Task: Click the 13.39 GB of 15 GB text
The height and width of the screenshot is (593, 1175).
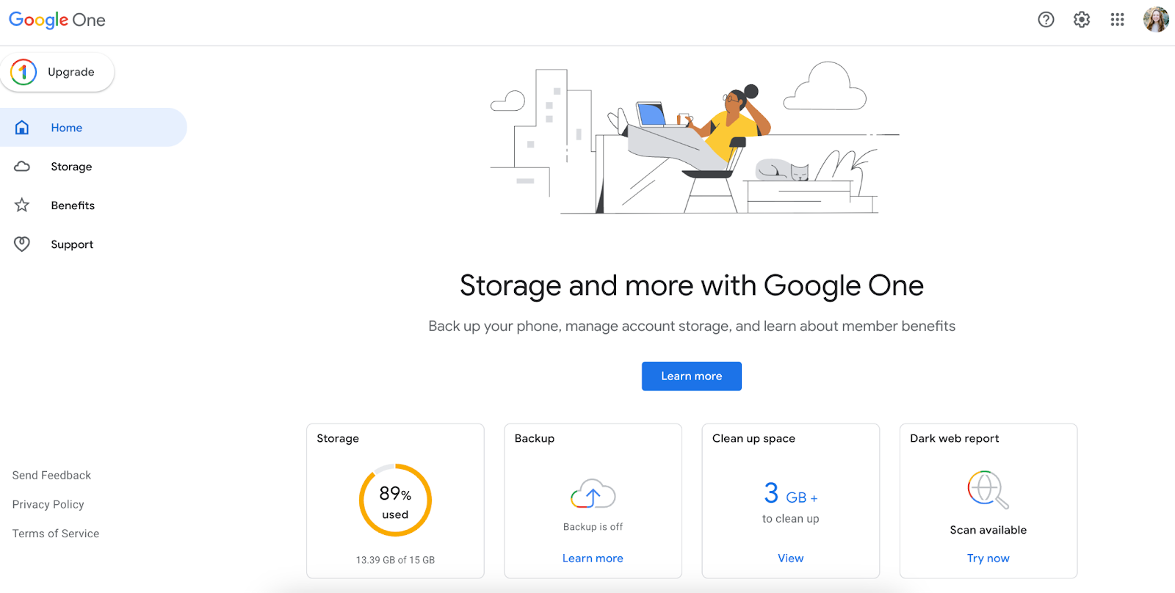Action: click(395, 560)
